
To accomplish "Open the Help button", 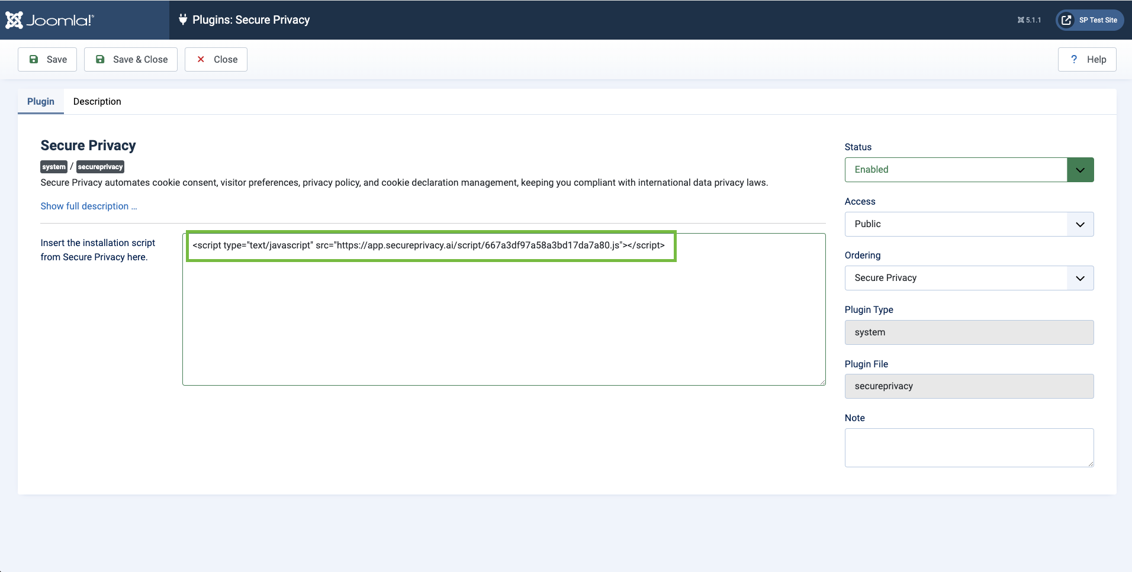I will pos(1087,59).
